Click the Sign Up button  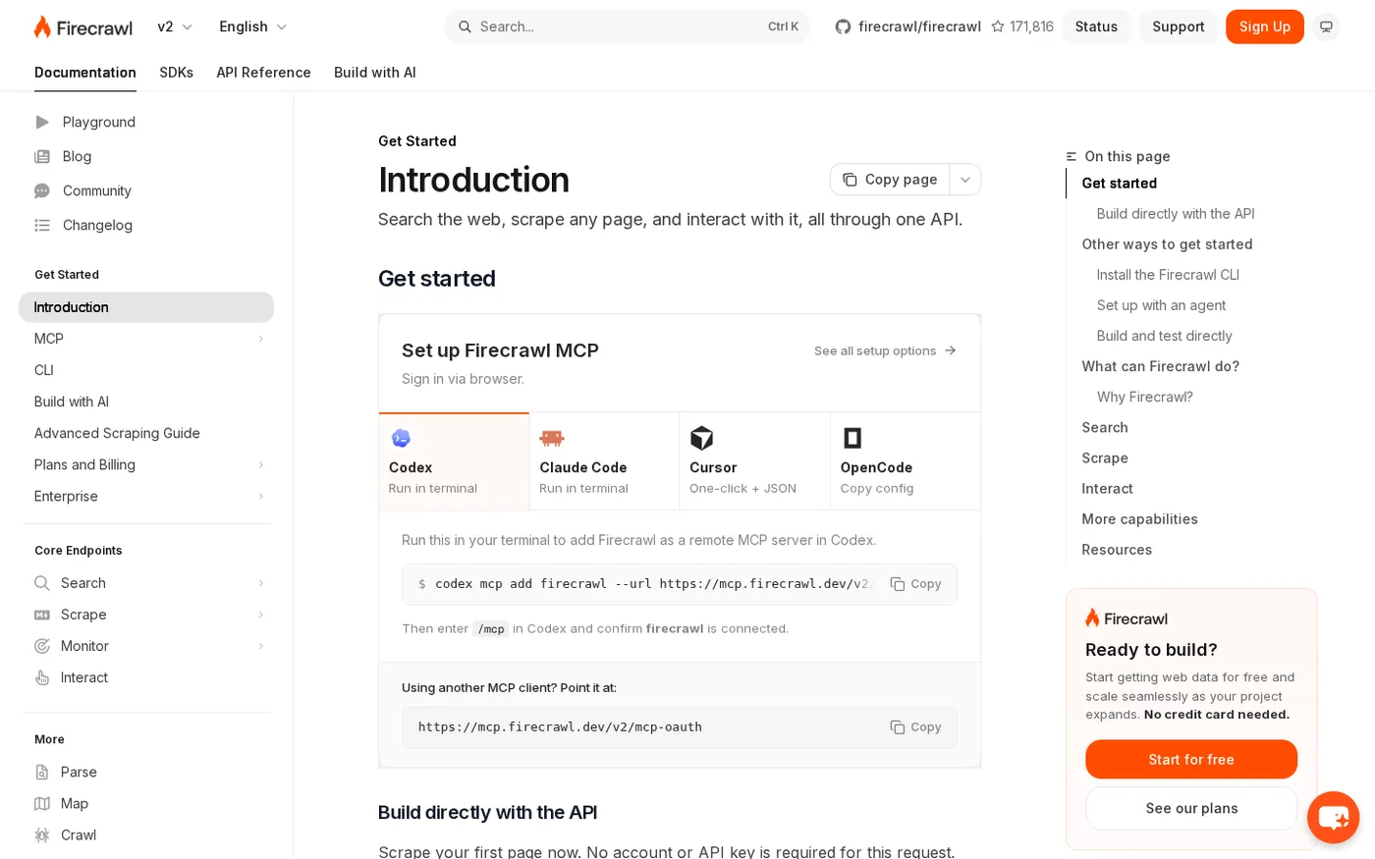1264,27
